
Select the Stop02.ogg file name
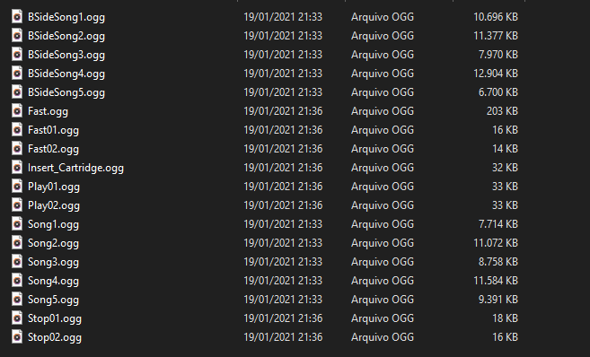(55, 337)
